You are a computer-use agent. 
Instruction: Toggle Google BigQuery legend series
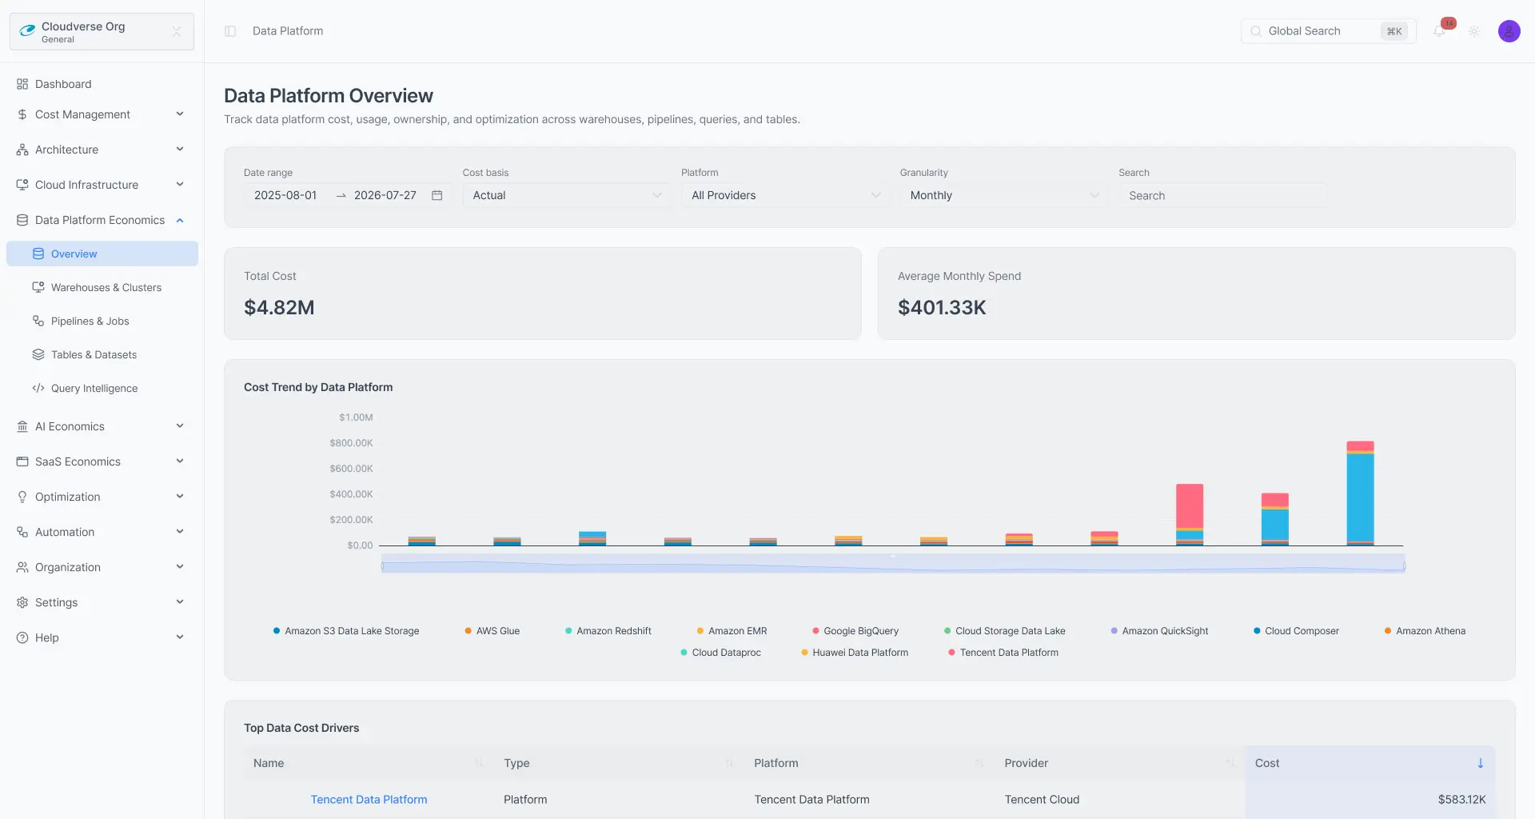click(x=855, y=631)
